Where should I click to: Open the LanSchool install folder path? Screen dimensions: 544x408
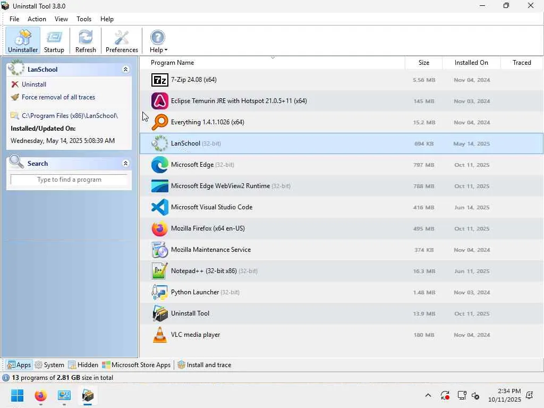click(x=70, y=115)
